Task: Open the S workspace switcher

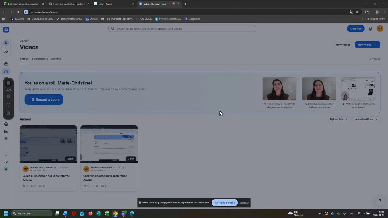Action: pos(6,43)
